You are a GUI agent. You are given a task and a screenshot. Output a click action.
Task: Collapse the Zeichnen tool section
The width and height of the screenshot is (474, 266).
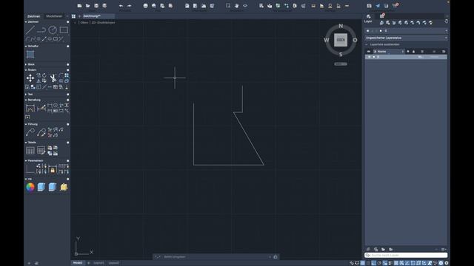pos(26,22)
